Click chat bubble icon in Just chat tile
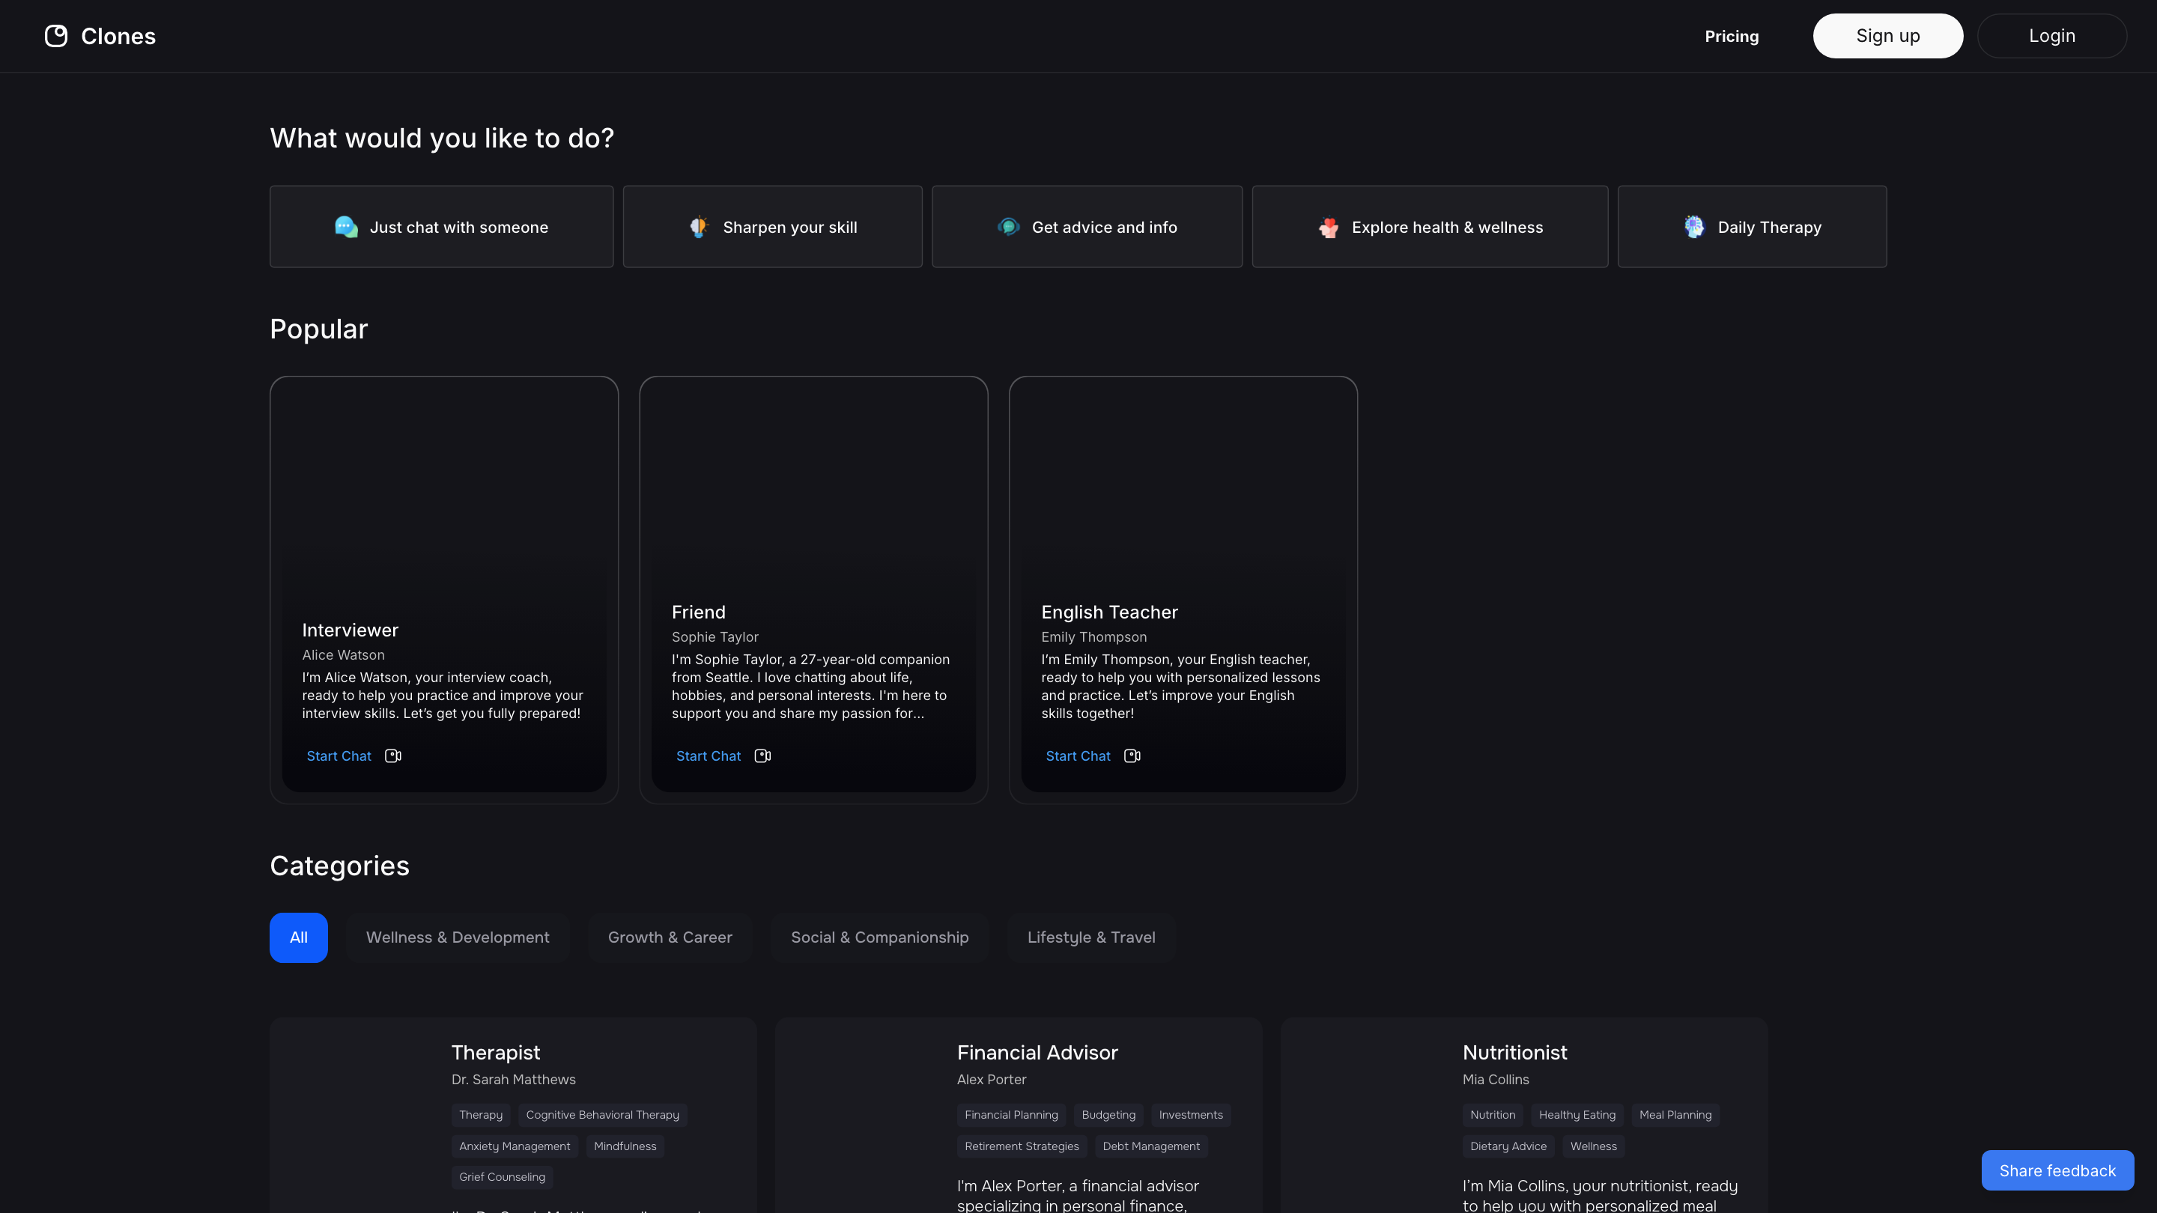This screenshot has width=2157, height=1213. click(346, 227)
